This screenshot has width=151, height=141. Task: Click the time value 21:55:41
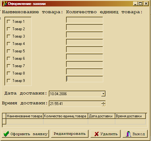(56, 104)
